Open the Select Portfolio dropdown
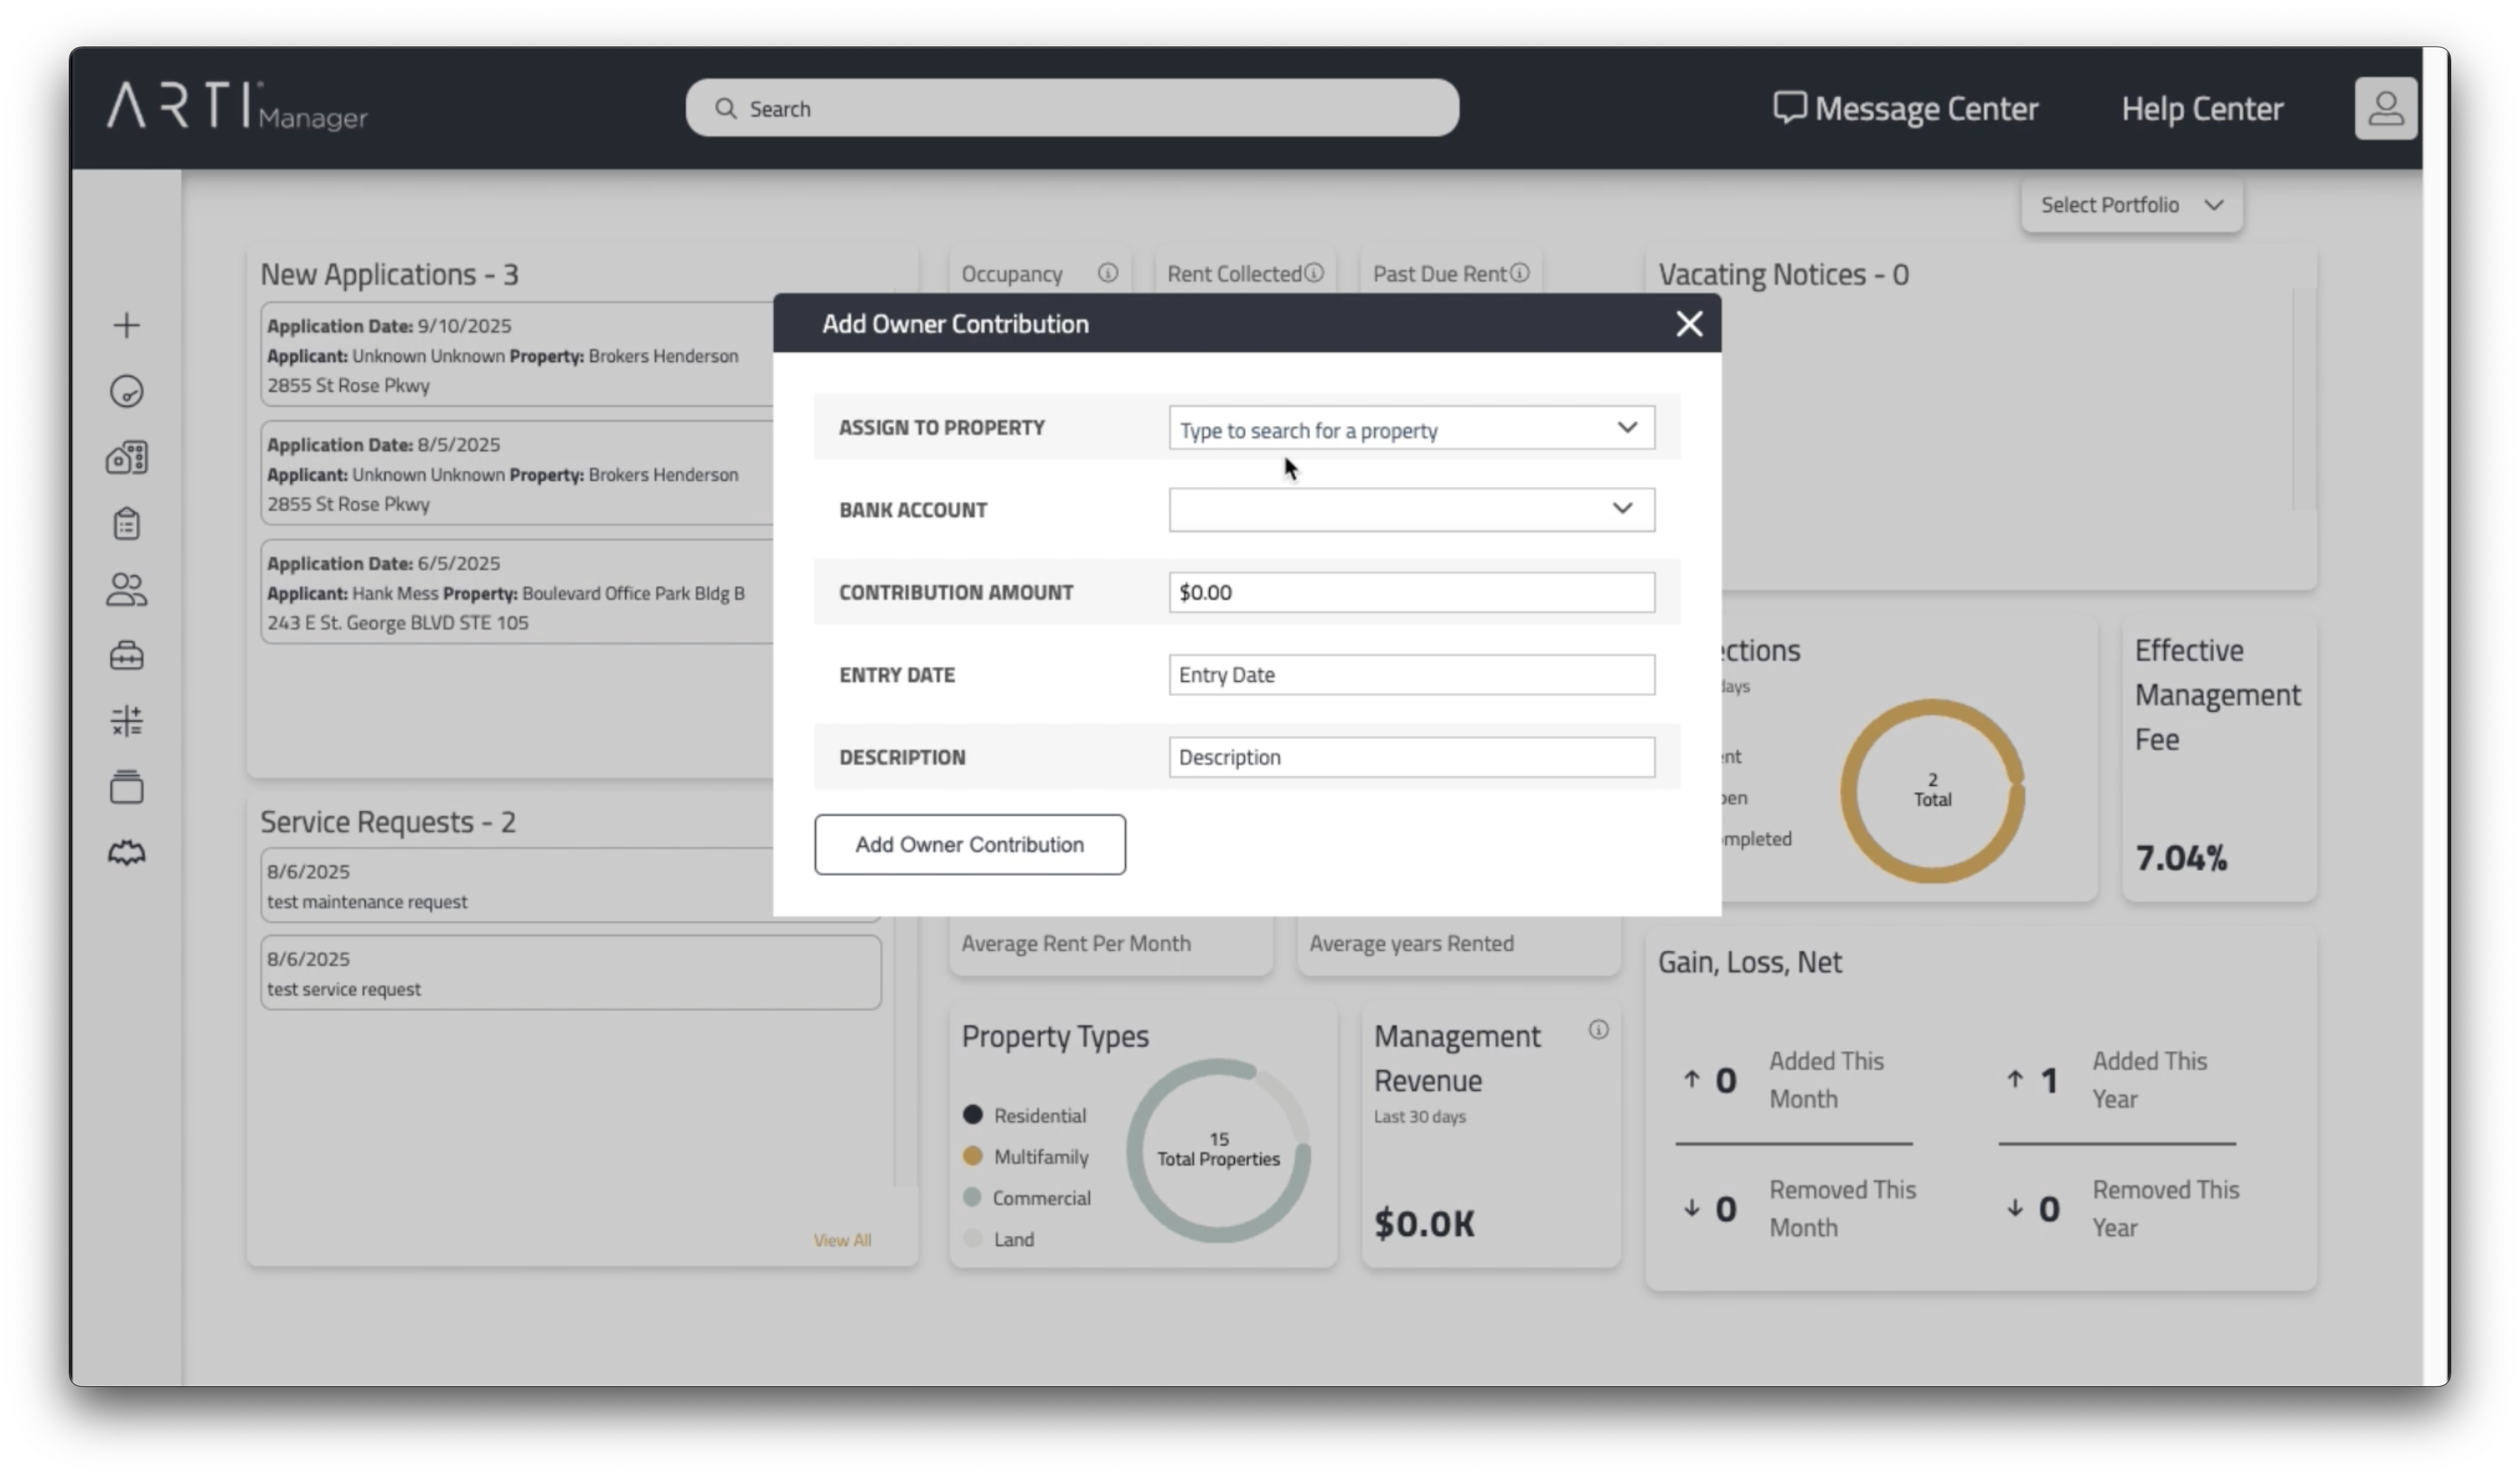The image size is (2520, 1478). point(2130,205)
